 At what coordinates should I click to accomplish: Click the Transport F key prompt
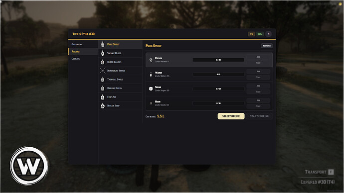[331, 172]
